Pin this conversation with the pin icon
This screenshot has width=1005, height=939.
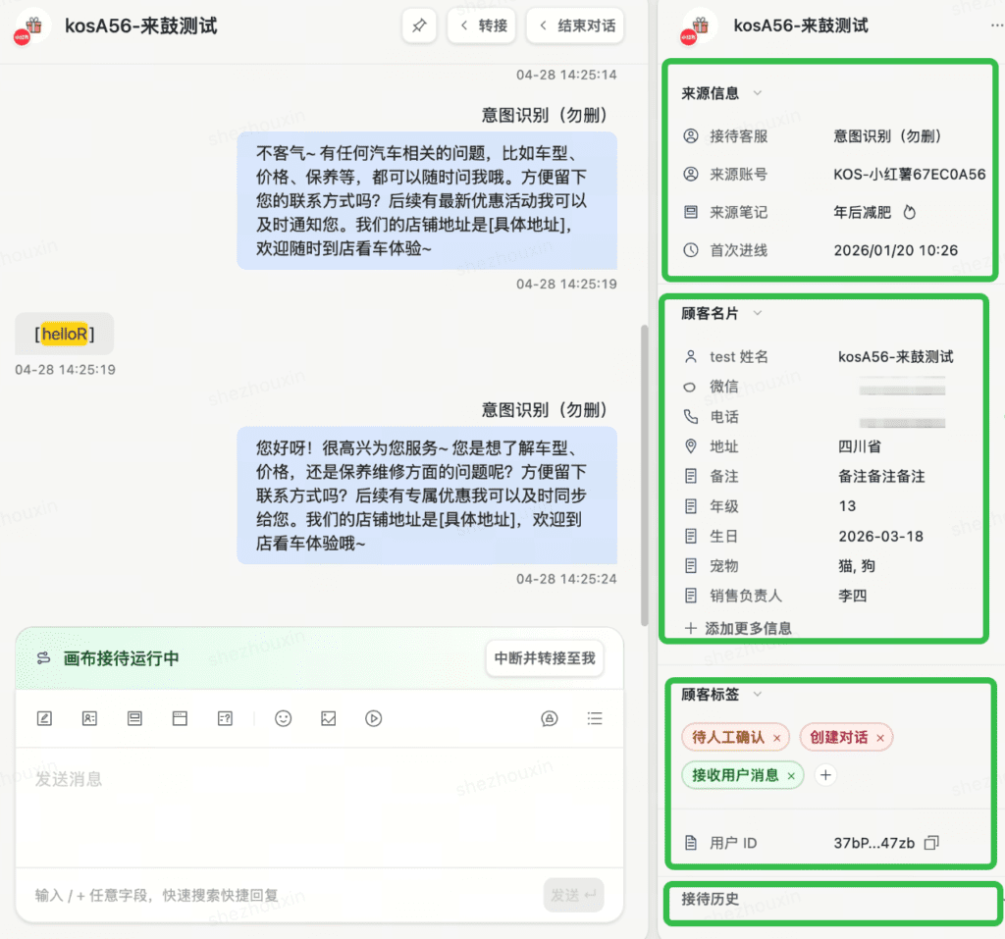pyautogui.click(x=419, y=26)
